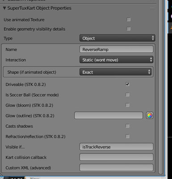Click the 'Glow (outline) (STK 0.8.2)' label
172x179 pixels.
(30, 116)
